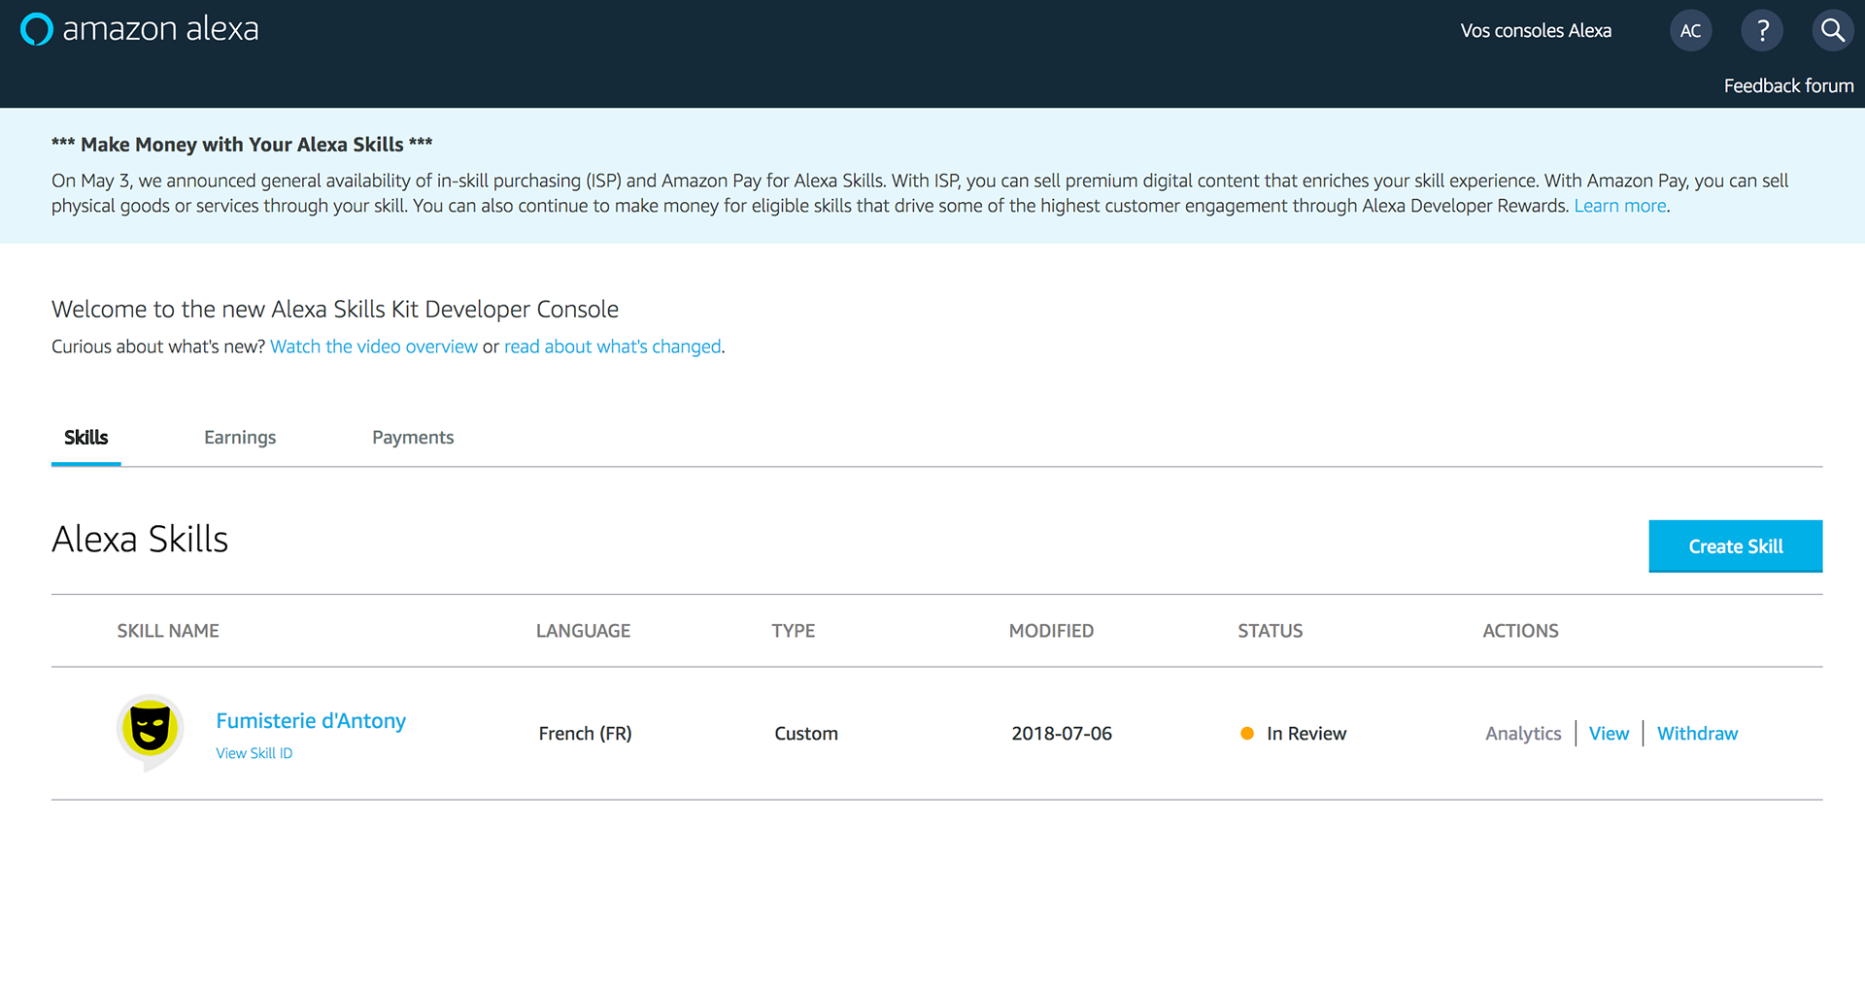1865x990 pixels.
Task: Follow the Learn more link
Action: pos(1619,206)
